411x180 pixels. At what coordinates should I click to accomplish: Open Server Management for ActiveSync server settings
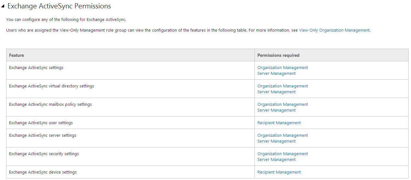click(276, 141)
